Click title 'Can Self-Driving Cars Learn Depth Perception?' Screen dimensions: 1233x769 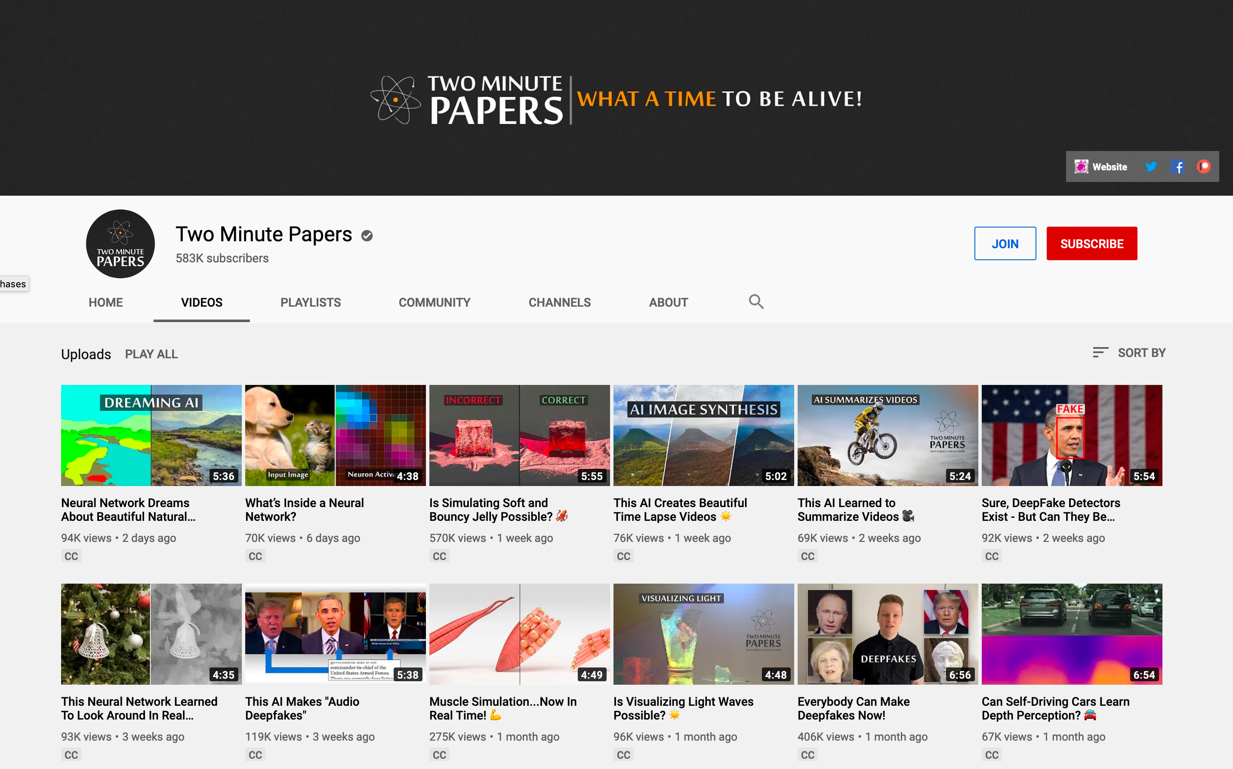[x=1055, y=708]
